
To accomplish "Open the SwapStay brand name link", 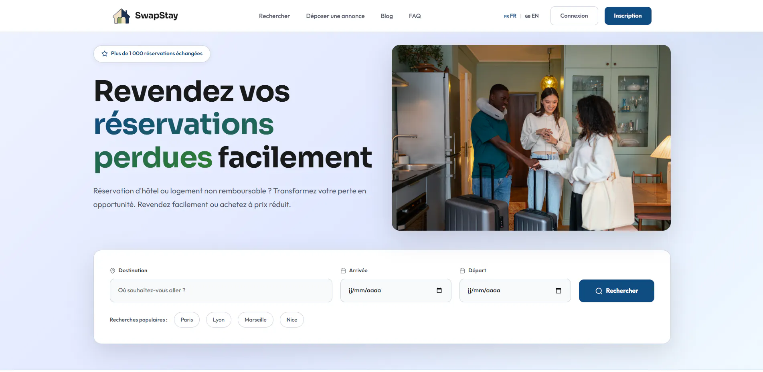I will coord(156,16).
